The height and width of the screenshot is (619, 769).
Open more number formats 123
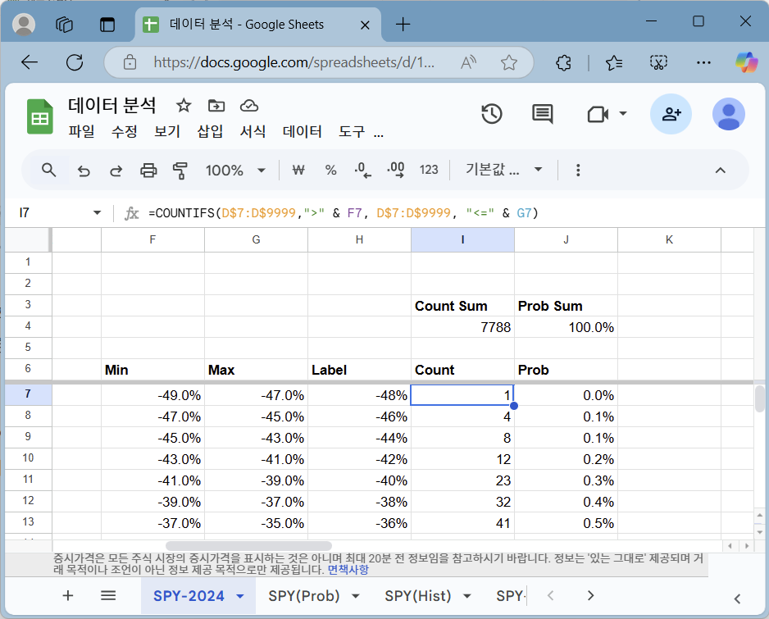click(429, 171)
